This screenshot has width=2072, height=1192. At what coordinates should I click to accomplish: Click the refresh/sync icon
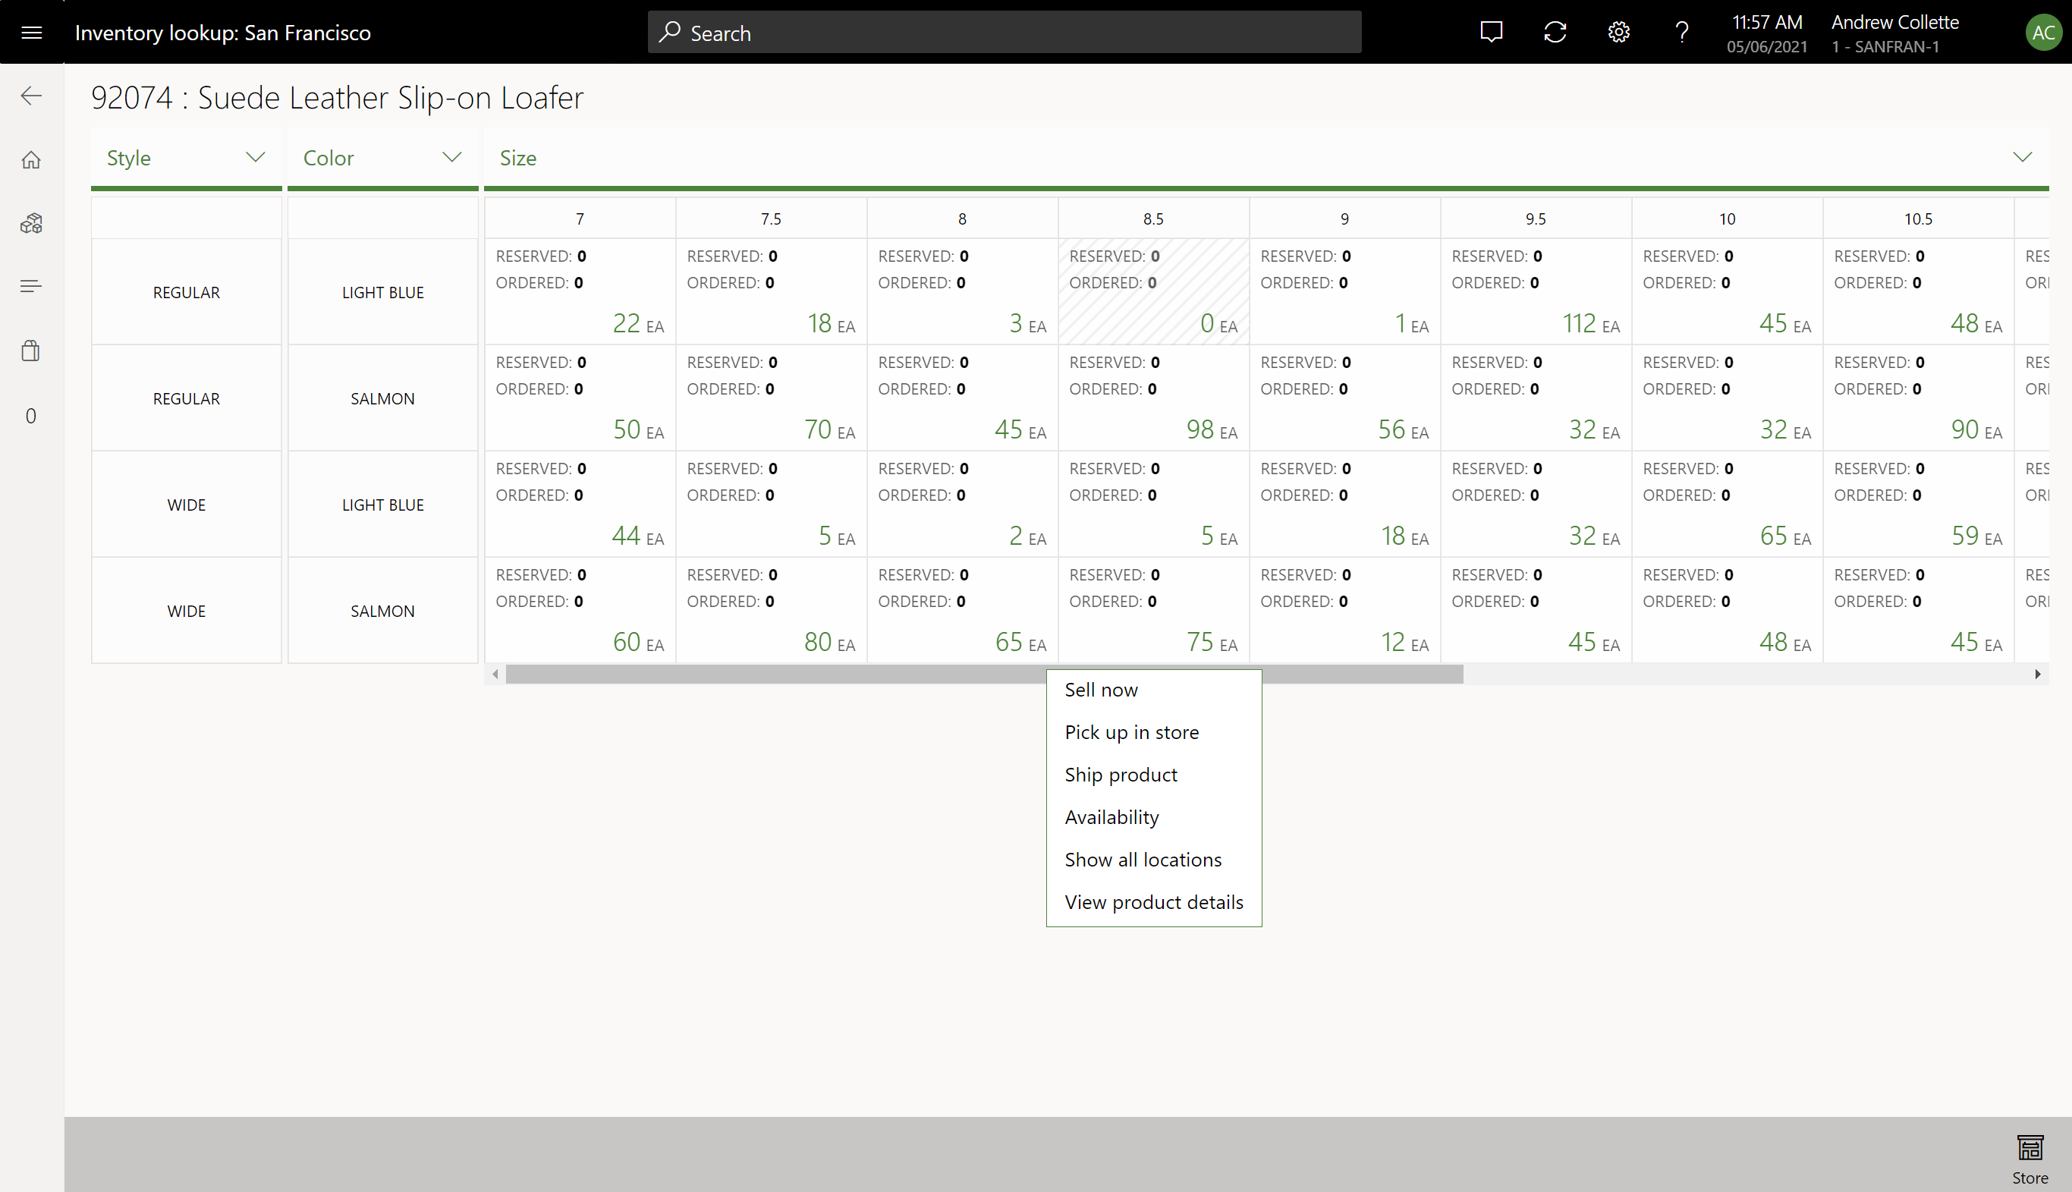click(1555, 31)
